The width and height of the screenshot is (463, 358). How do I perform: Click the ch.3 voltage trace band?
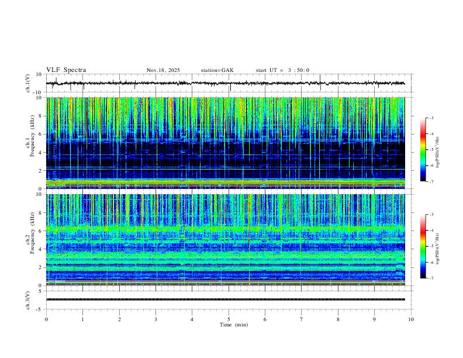click(225, 300)
